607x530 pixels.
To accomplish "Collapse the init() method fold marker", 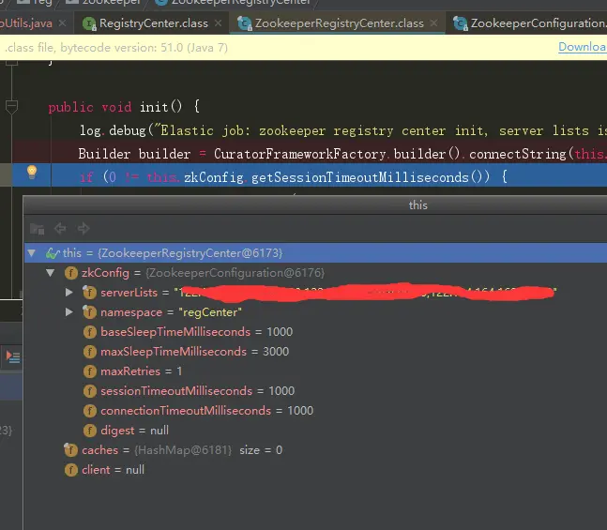I will 11,106.
